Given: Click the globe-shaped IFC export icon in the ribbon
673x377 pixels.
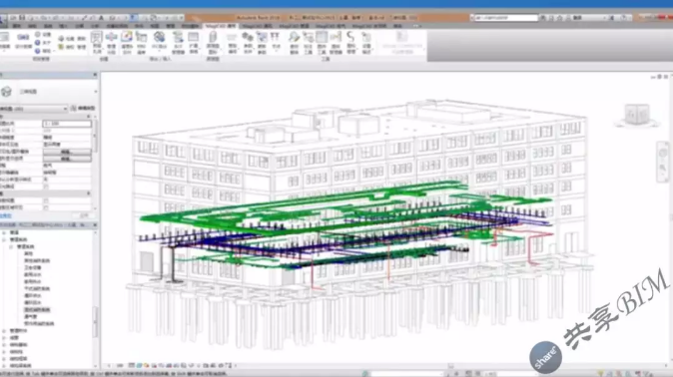Looking at the screenshot, I should 159,37.
